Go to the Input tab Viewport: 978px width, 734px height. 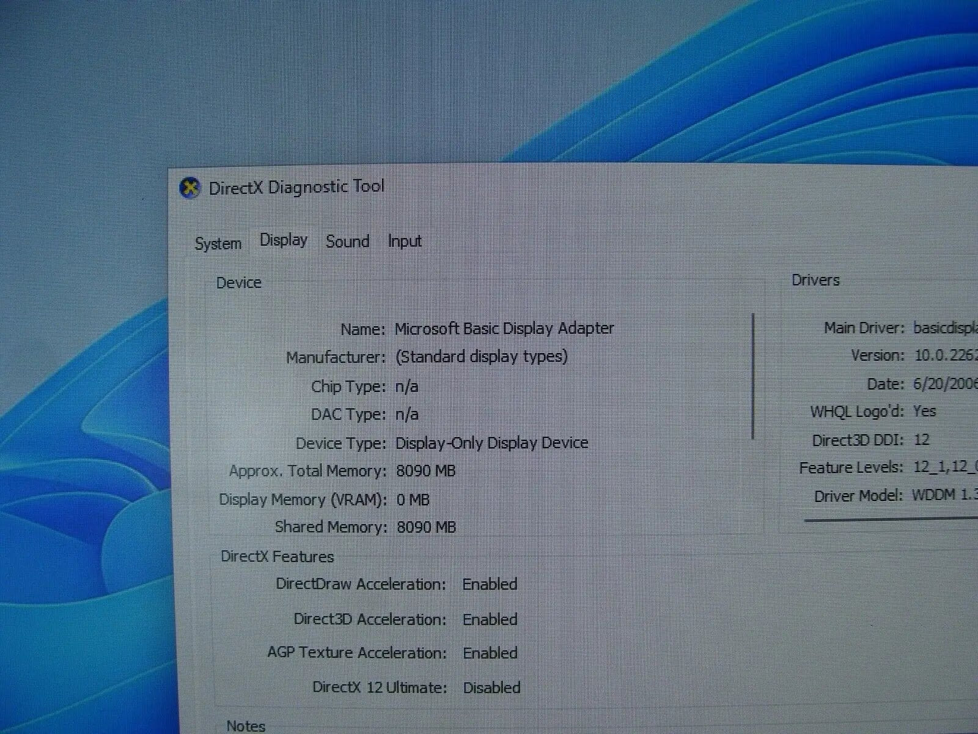coord(405,241)
